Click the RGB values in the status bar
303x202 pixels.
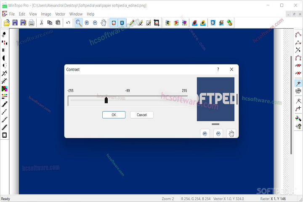[x=196, y=199]
